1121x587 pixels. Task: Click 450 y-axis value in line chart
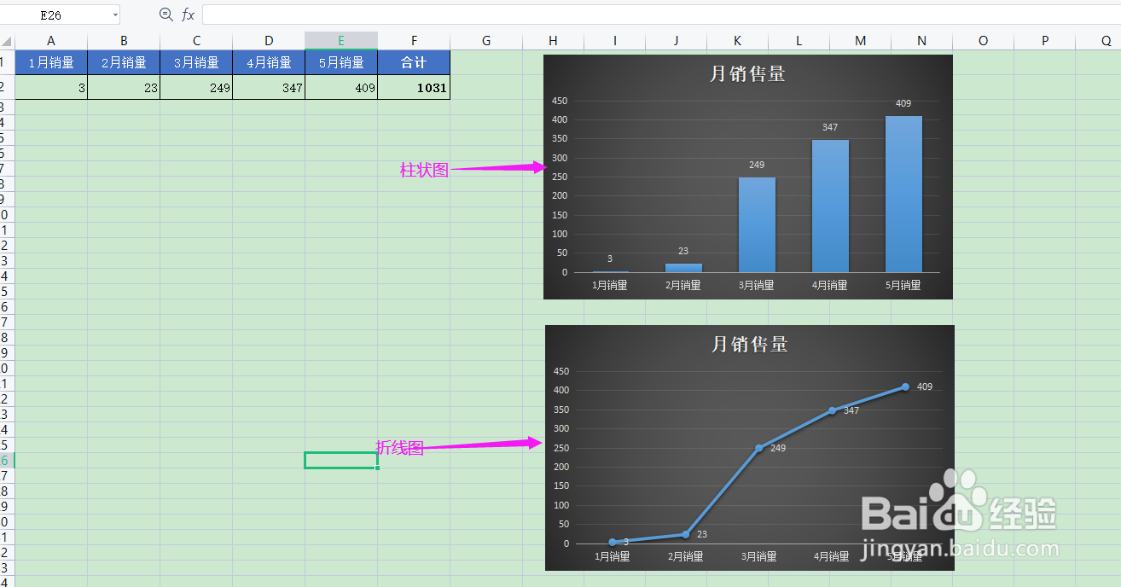tap(561, 371)
